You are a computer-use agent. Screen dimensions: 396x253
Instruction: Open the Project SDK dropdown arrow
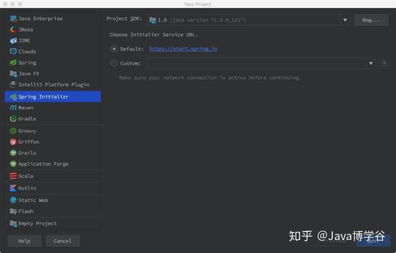(345, 20)
